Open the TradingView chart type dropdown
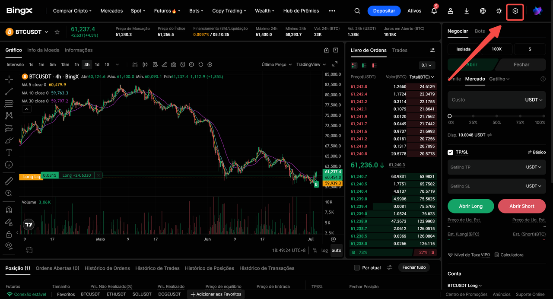Viewport: 553px width, 299px height. (311, 64)
